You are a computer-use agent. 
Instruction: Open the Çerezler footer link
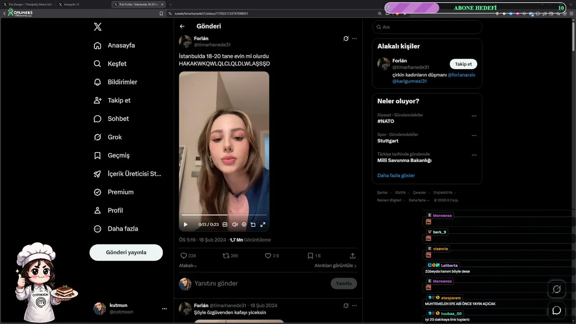[419, 193]
